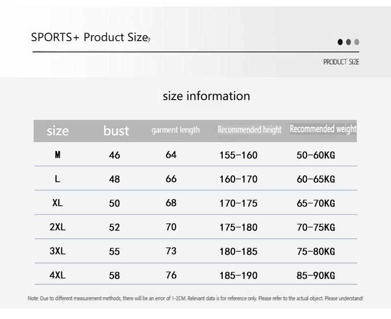This screenshot has height=319, width=391.
Task: Click the 'Recommended weight' column header
Action: (323, 129)
